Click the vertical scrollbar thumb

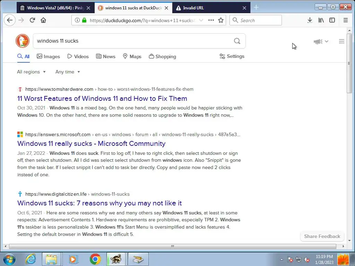click(x=349, y=63)
